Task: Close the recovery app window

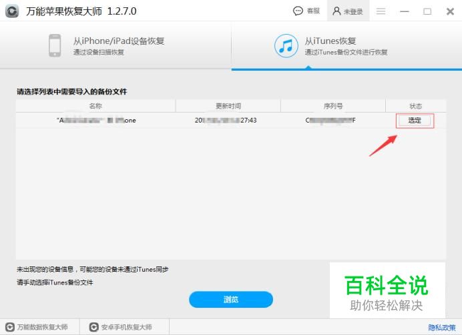Action: click(450, 11)
